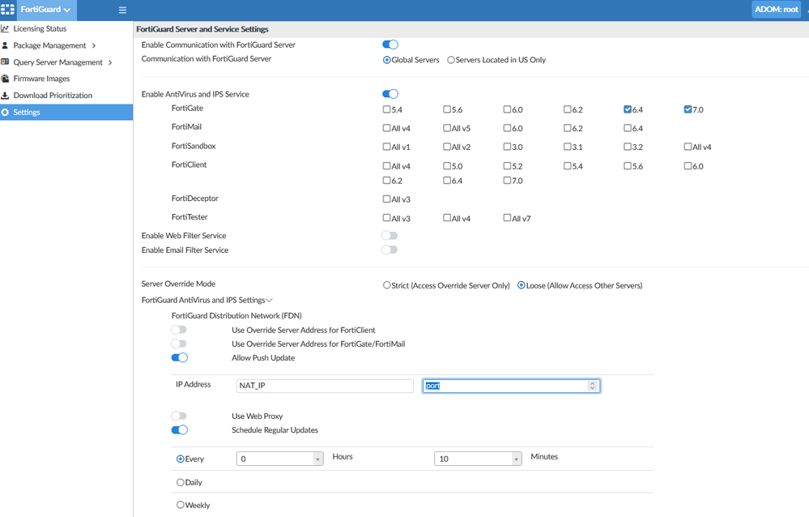Collapse FortiGuard AntiVirus and IPS Settings

point(270,301)
